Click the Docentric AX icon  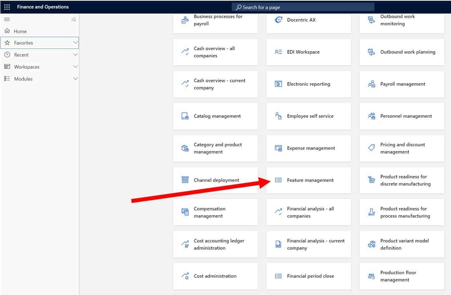click(x=278, y=20)
